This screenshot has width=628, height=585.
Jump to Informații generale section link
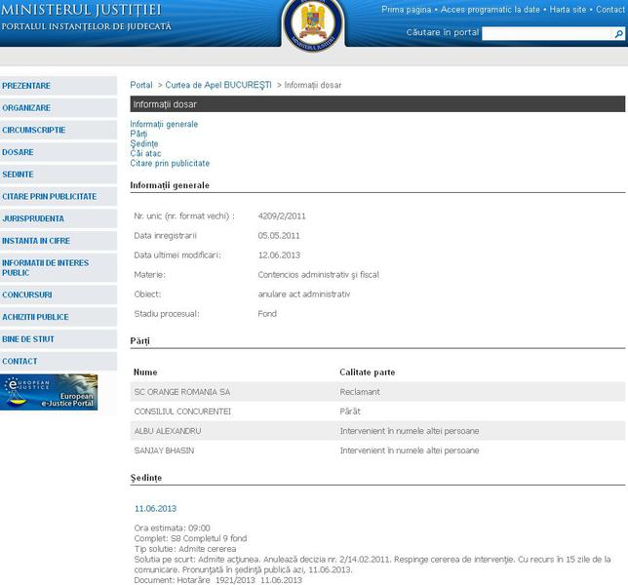(x=164, y=125)
